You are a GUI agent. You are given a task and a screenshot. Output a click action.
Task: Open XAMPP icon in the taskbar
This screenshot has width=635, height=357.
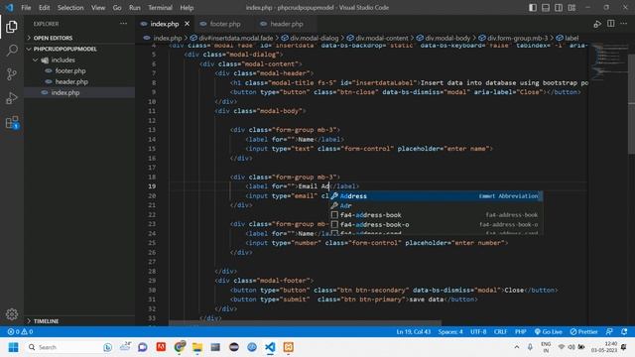click(289, 347)
